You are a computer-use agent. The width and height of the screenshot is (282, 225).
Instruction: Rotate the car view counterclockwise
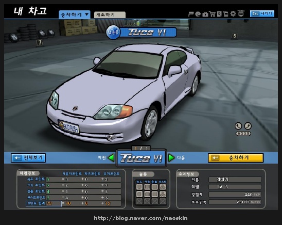click(238, 126)
